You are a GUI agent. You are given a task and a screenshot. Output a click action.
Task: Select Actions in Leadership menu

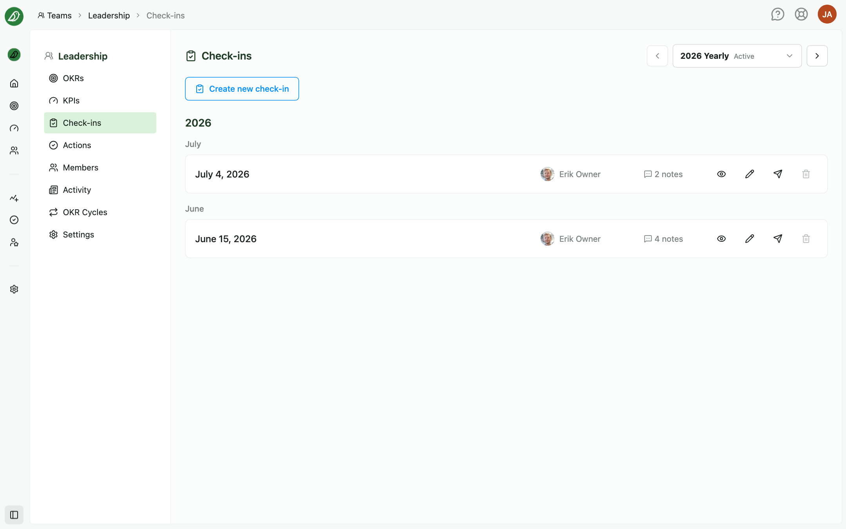click(100, 145)
